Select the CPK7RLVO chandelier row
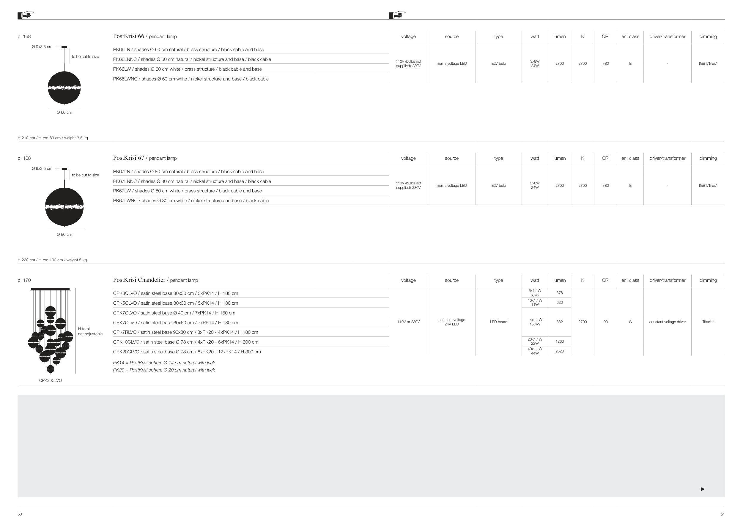This screenshot has width=743, height=525. (x=185, y=332)
